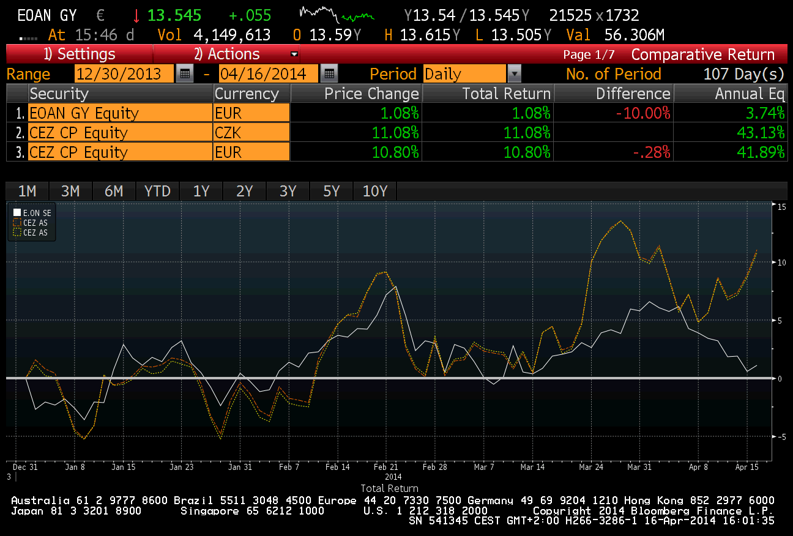793x536 pixels.
Task: Click the Comparative Return title
Action: (703, 54)
